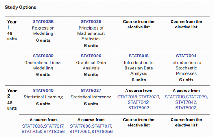213x137 pixels.
Task: Open STAT8056 in the first bottom-row column
Action: (x=54, y=132)
